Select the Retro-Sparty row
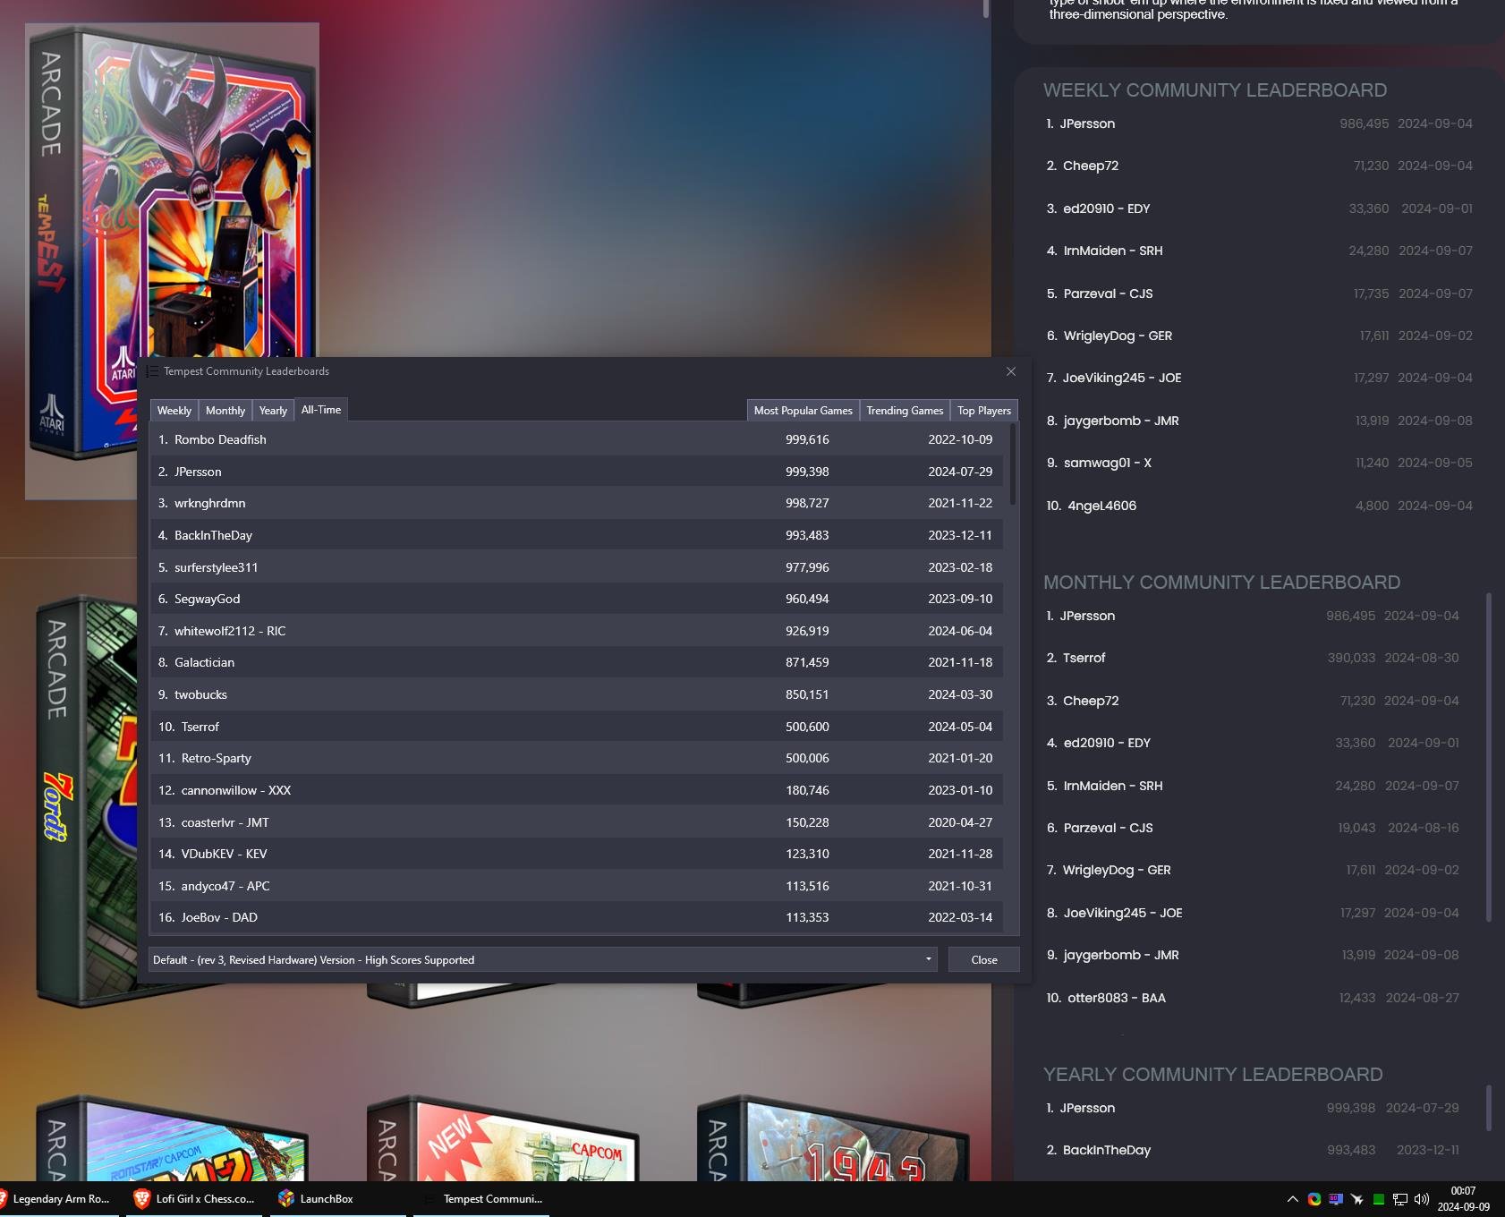Screen dimensions: 1505x1217 [x=576, y=758]
